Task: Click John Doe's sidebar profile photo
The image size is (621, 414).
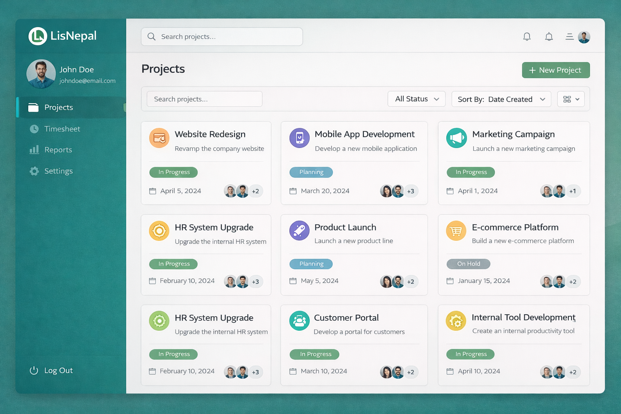Action: click(41, 74)
